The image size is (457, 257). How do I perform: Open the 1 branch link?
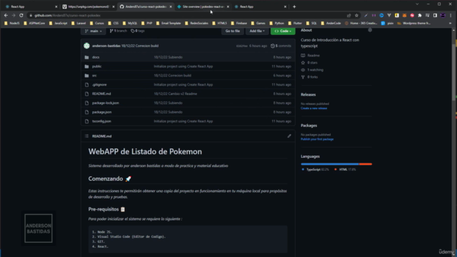pyautogui.click(x=118, y=31)
